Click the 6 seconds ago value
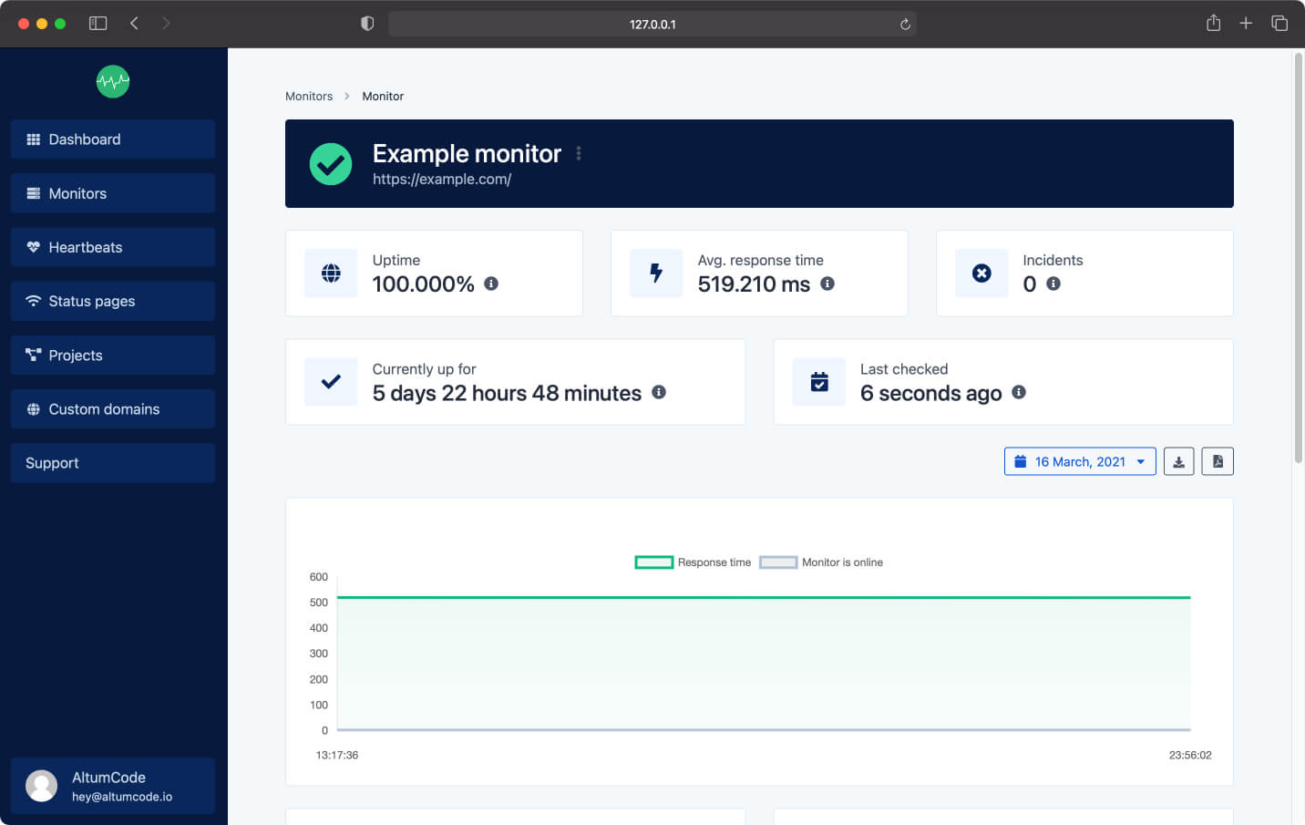 [930, 393]
